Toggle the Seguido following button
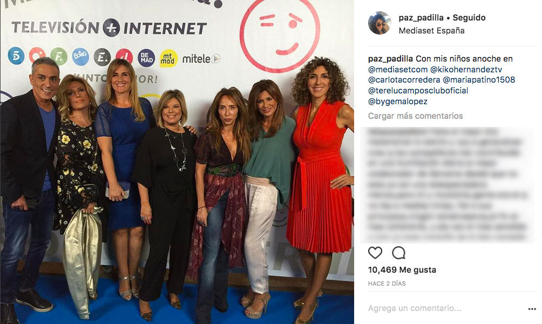The image size is (542, 324). [469, 18]
